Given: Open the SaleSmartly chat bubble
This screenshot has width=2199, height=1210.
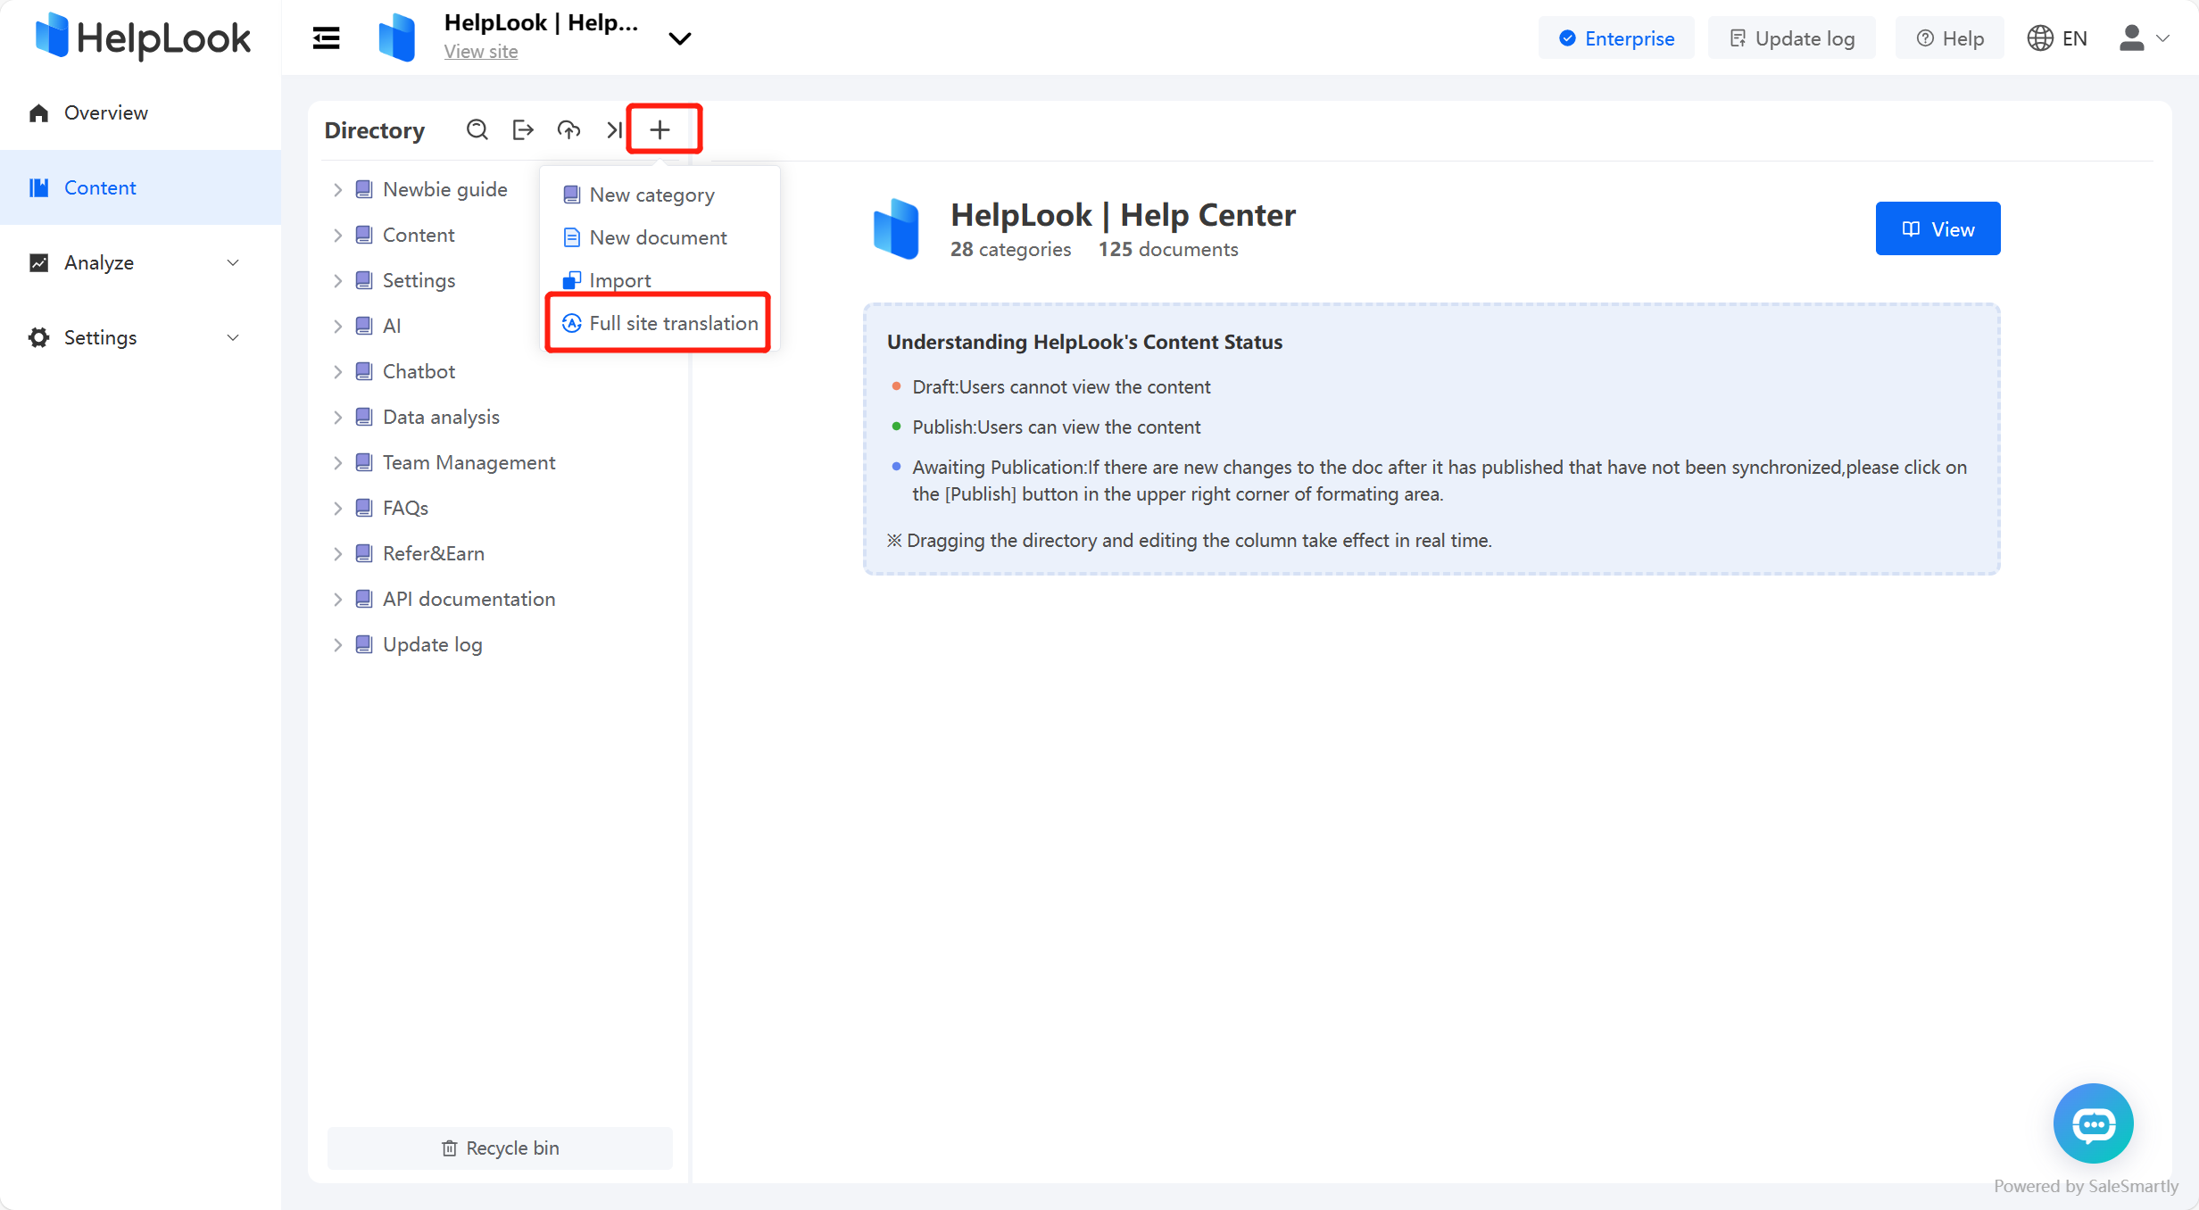Looking at the screenshot, I should point(2093,1123).
